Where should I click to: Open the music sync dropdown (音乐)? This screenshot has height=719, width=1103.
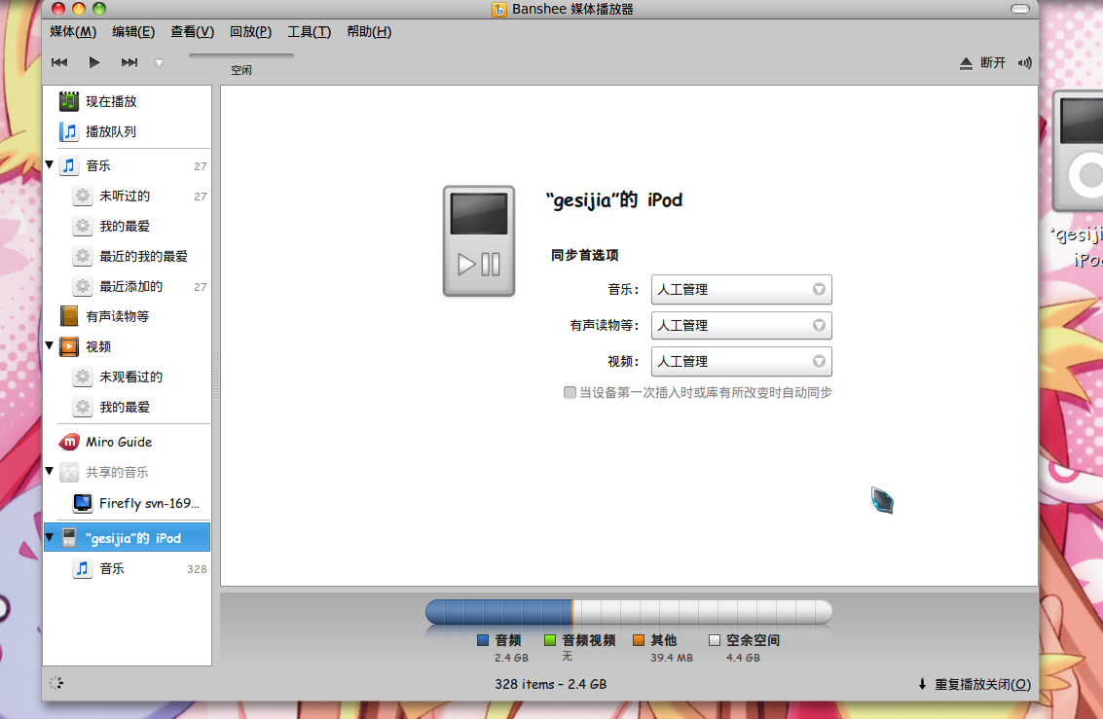tap(742, 290)
